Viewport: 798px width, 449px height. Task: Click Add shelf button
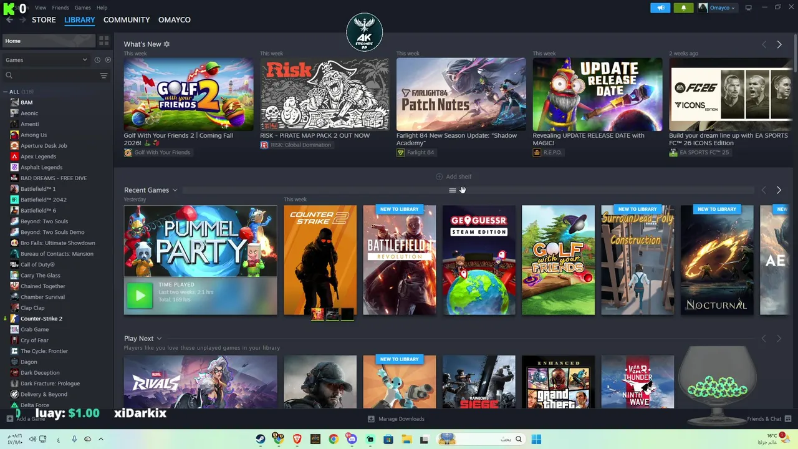tap(453, 176)
